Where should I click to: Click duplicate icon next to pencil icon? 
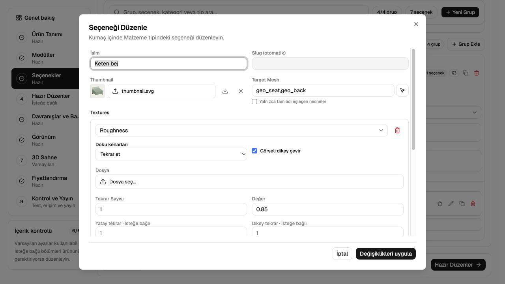[x=462, y=204]
